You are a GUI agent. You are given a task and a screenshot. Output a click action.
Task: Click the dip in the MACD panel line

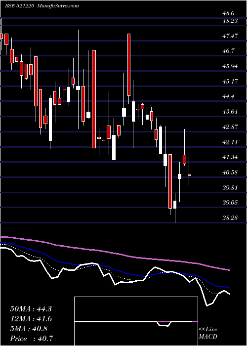click(x=164, y=325)
